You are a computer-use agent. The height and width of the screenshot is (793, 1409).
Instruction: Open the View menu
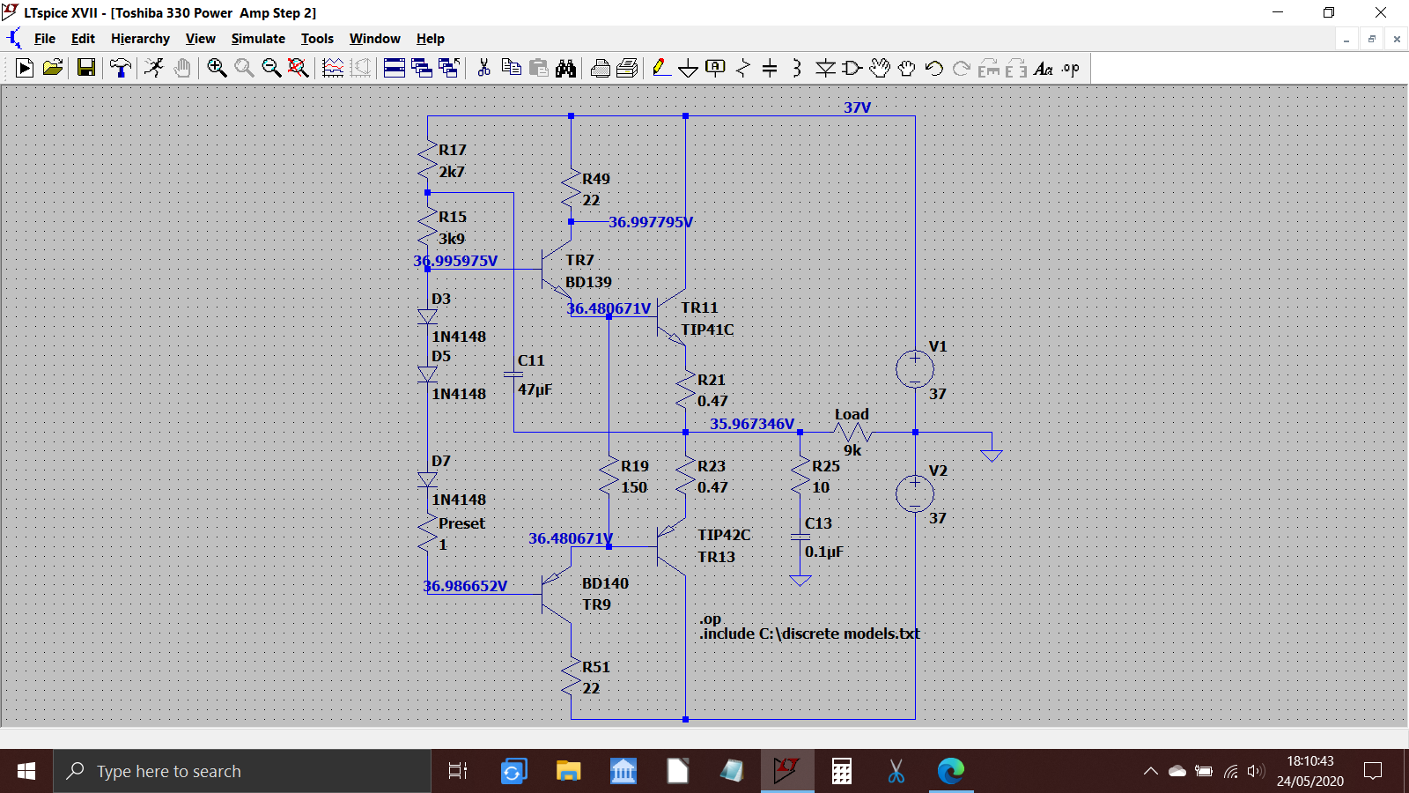[x=200, y=39]
